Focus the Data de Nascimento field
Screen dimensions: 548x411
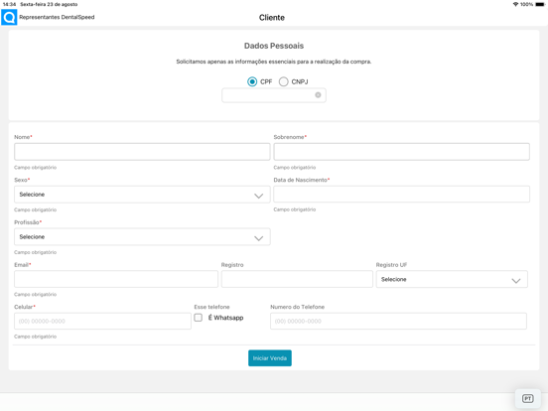(x=401, y=194)
